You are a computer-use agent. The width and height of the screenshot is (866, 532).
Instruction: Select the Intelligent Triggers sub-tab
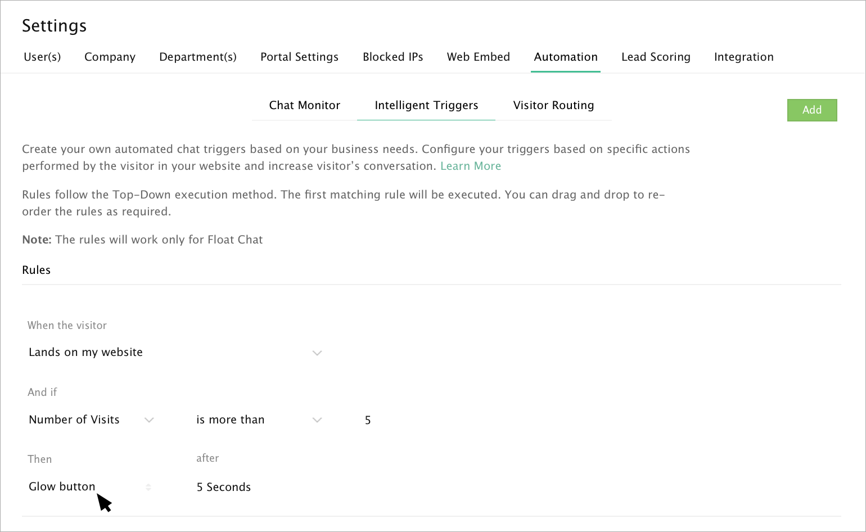[x=426, y=105]
